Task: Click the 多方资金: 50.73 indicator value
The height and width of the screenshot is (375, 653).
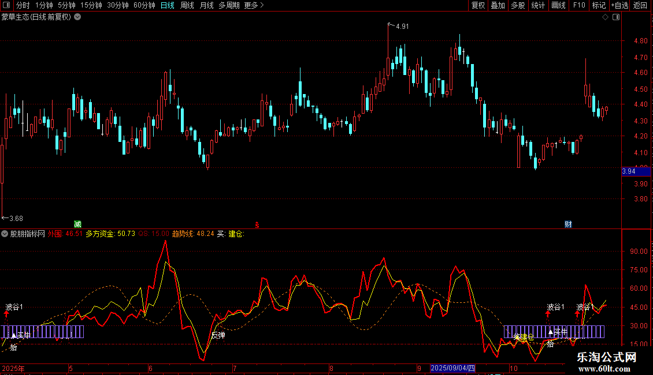Action: click(x=110, y=234)
